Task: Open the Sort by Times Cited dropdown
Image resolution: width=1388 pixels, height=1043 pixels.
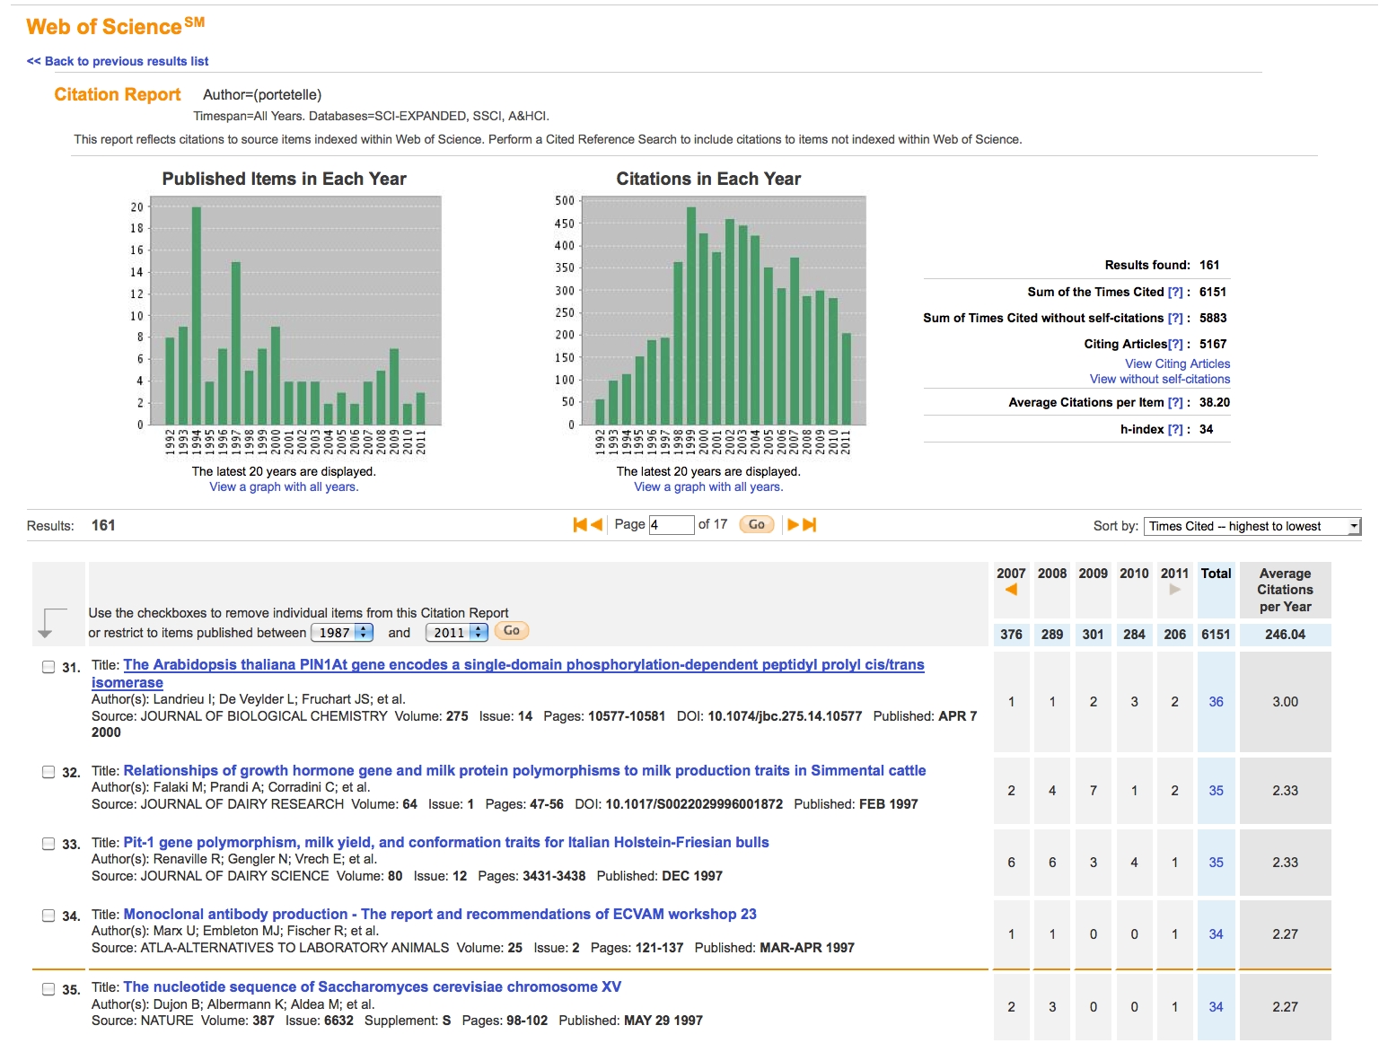Action: pos(1252,526)
